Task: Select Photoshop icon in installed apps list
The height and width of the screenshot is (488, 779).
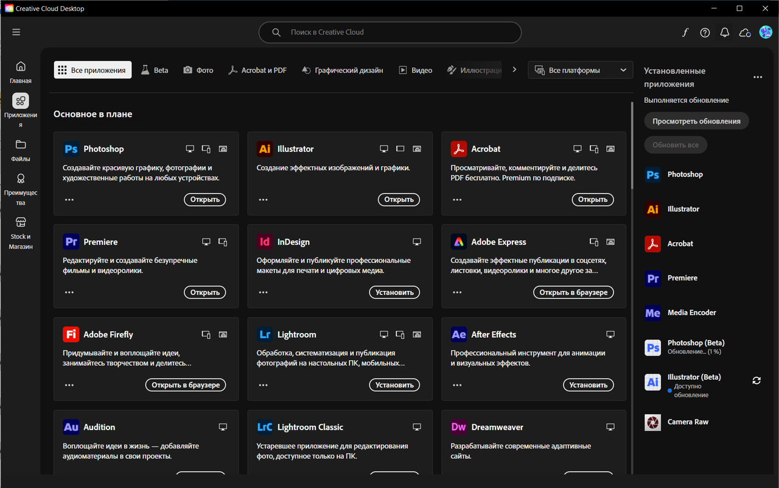Action: (x=653, y=175)
